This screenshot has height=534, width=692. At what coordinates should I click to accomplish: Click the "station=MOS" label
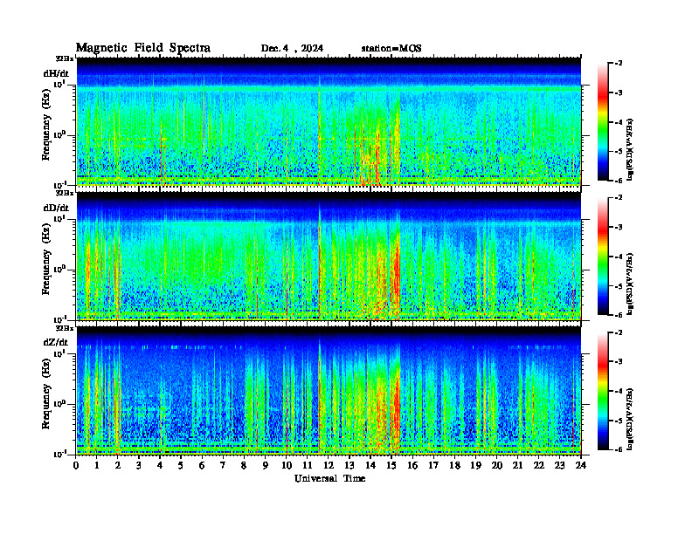click(391, 49)
